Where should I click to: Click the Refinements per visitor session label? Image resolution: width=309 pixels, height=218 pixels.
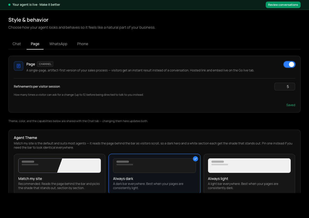(x=37, y=87)
